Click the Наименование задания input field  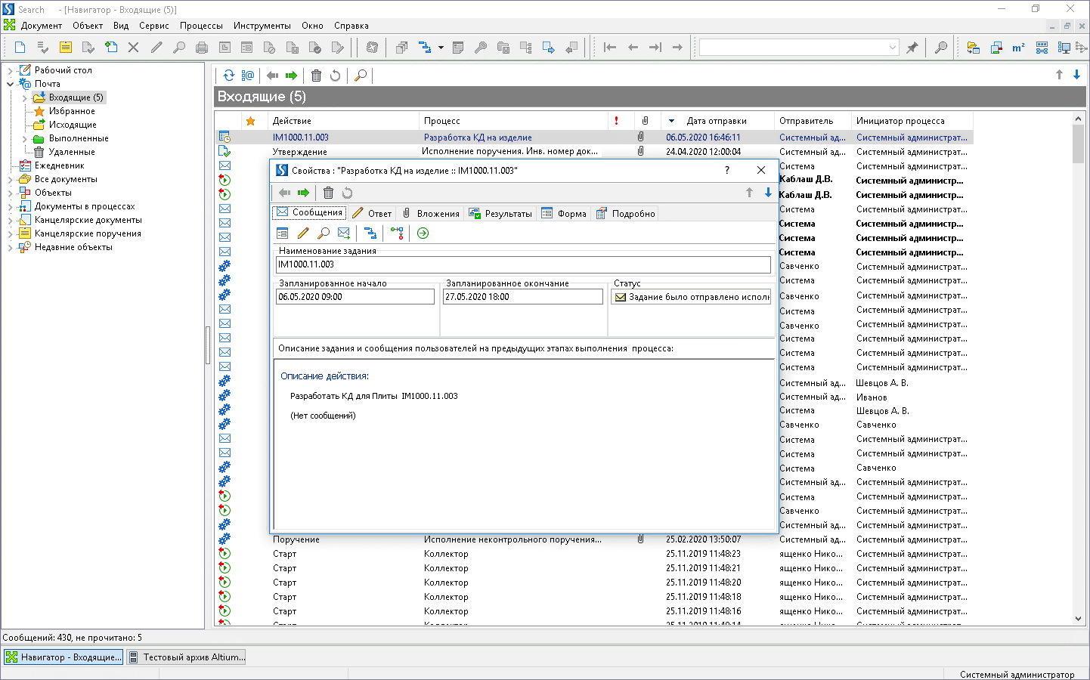click(x=522, y=264)
